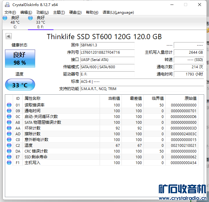Select the 主机写入 attribute name
This screenshot has height=202, width=209.
click(x=33, y=163)
